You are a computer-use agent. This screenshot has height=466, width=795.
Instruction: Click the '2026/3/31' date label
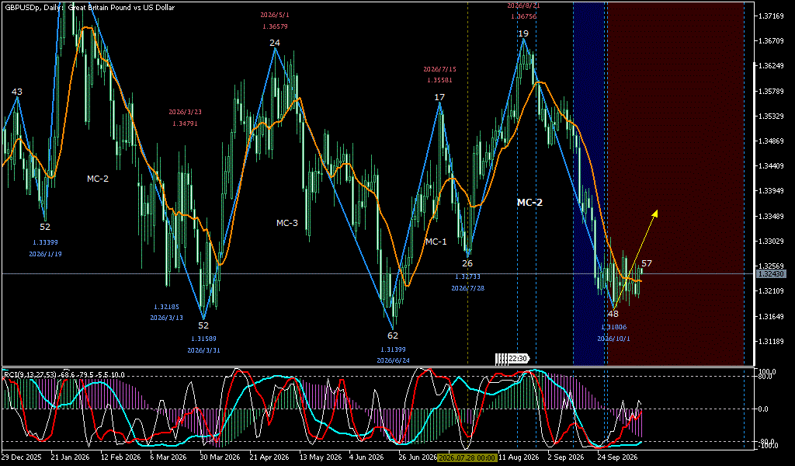coord(203,349)
